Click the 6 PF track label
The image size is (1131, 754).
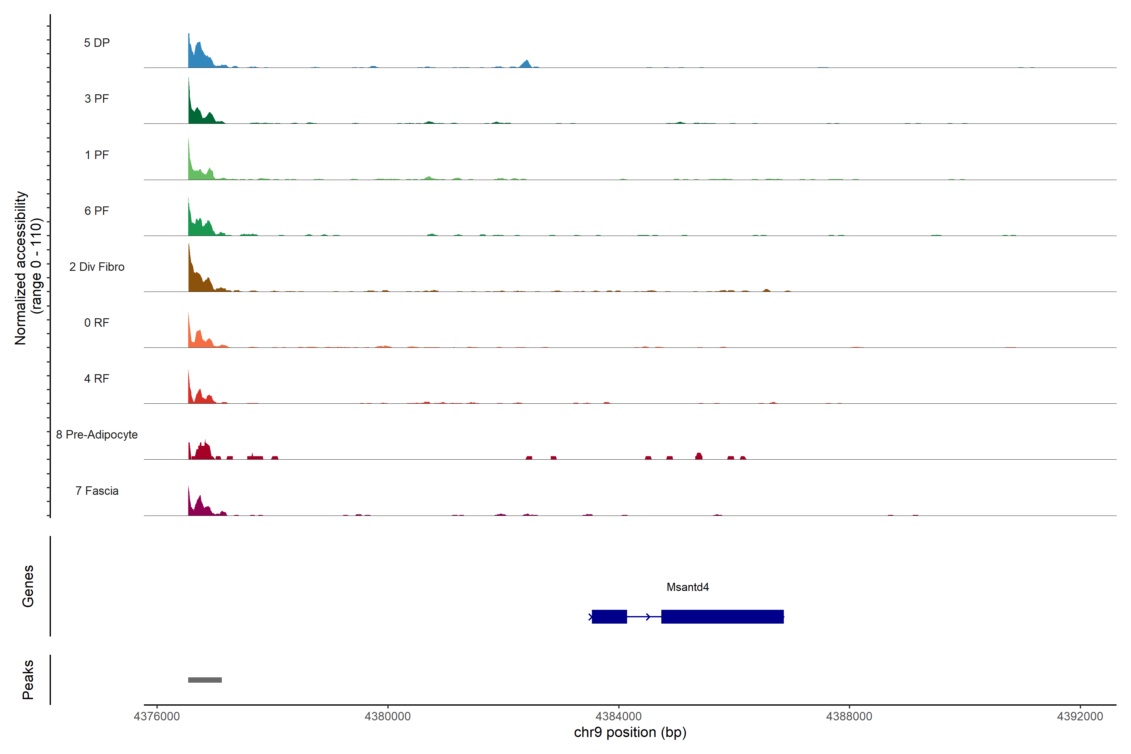(x=97, y=210)
